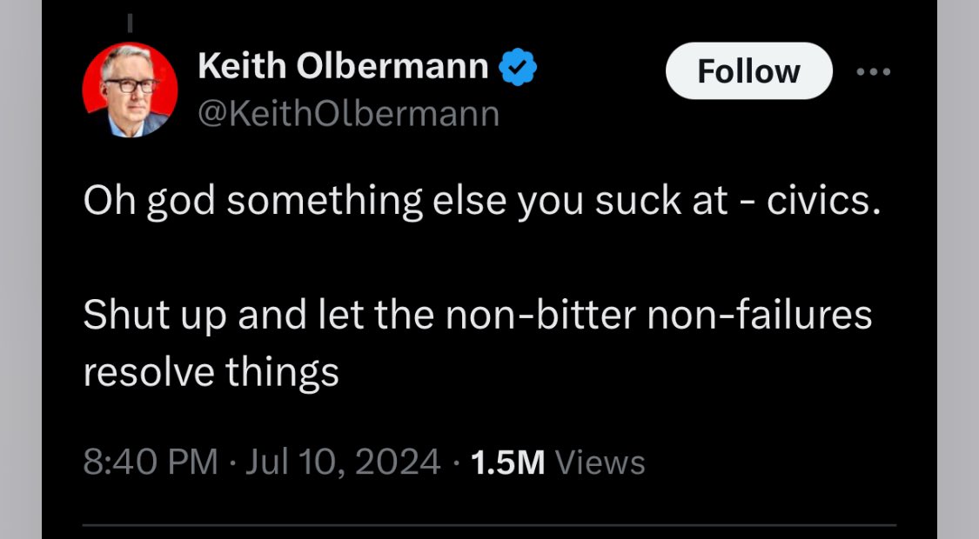Click the 8:40 PM timestamp
The image size is (979, 539).
150,462
